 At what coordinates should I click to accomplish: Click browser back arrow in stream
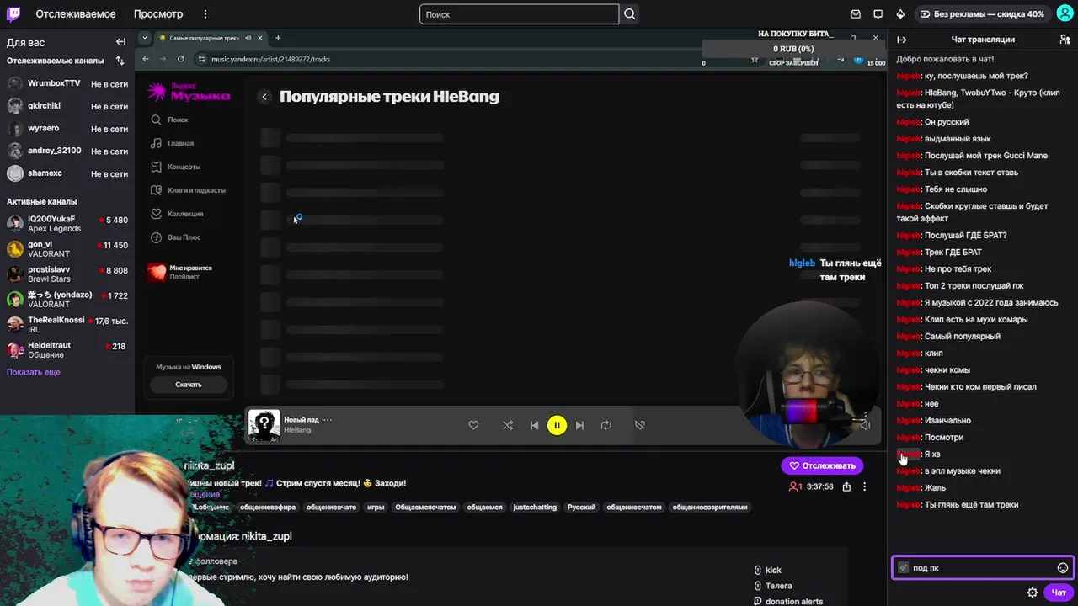click(146, 59)
